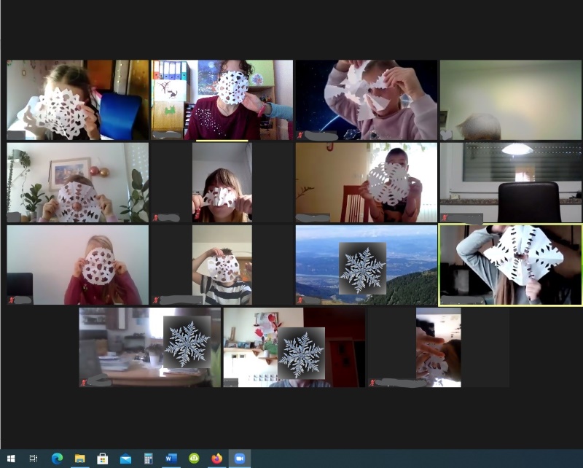Click the Zoom icon in the taskbar
This screenshot has height=468, width=583.
pos(240,459)
